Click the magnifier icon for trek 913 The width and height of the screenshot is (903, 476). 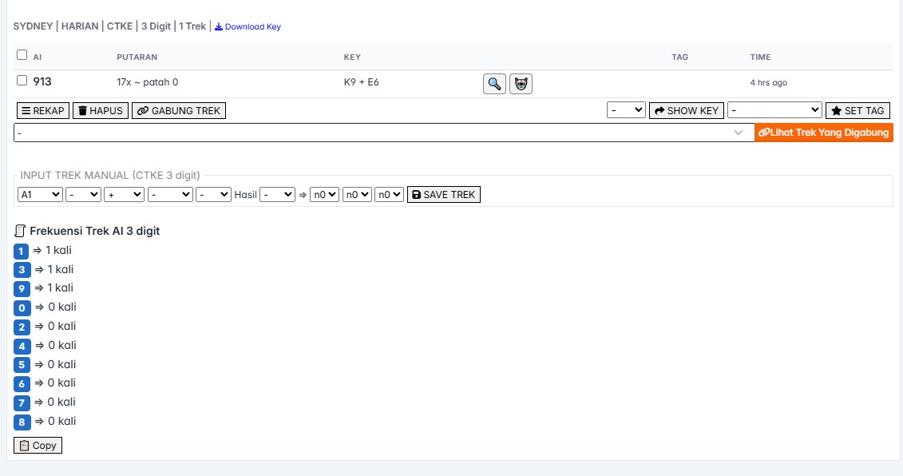coord(494,83)
